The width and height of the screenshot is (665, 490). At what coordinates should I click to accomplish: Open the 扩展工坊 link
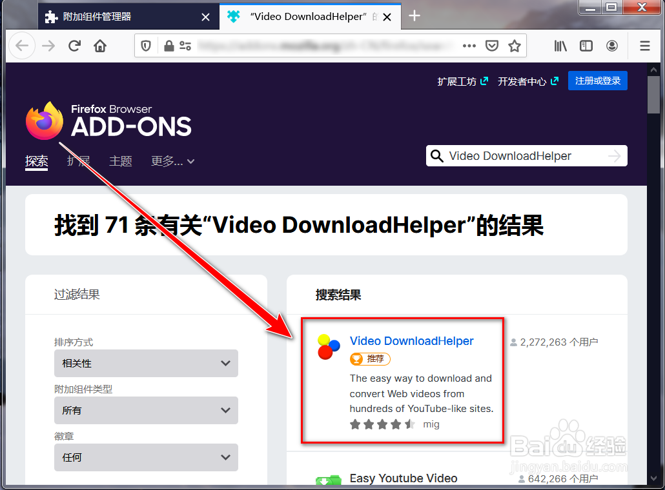pyautogui.click(x=463, y=81)
